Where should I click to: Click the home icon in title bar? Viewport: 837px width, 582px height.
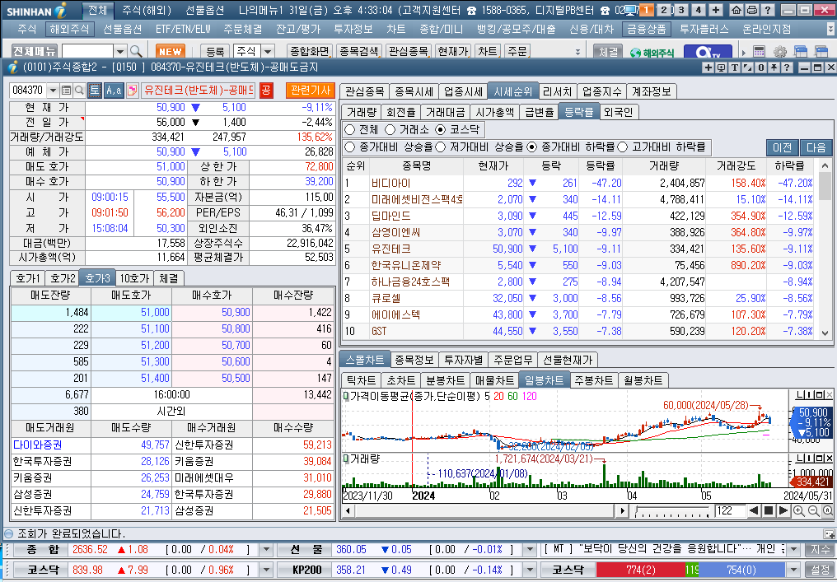[x=736, y=10]
